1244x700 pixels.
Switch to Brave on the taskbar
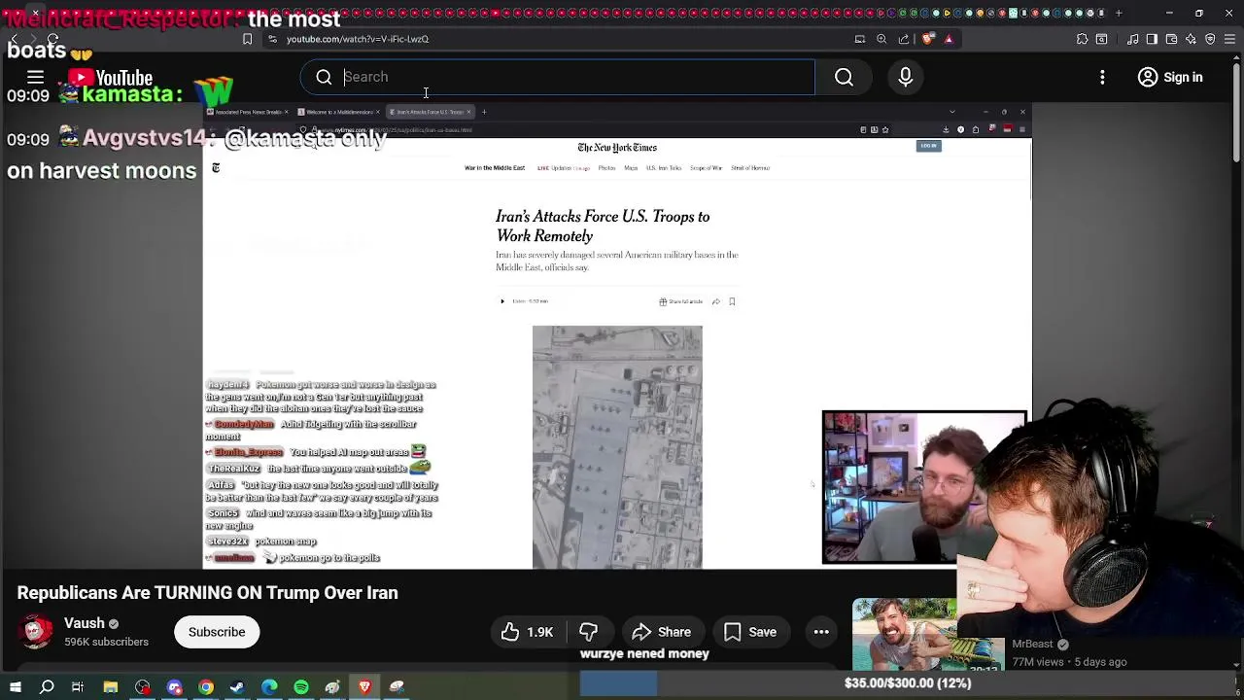365,687
